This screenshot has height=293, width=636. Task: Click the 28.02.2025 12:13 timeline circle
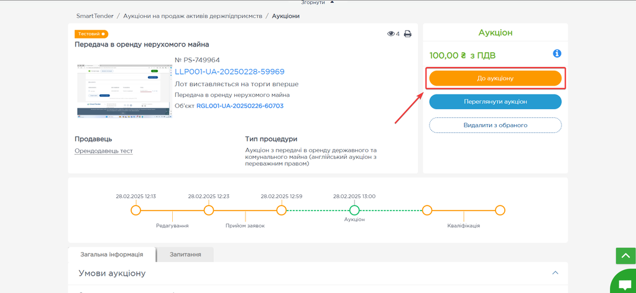tap(136, 210)
